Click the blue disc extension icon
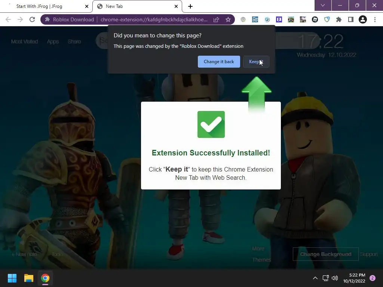383x287 pixels. (x=255, y=19)
